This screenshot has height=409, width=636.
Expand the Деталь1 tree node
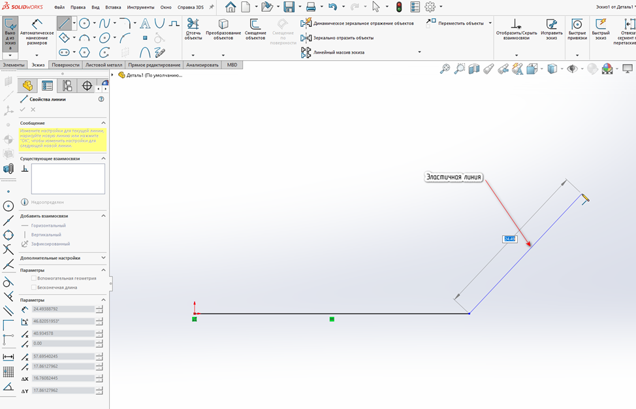click(x=112, y=75)
